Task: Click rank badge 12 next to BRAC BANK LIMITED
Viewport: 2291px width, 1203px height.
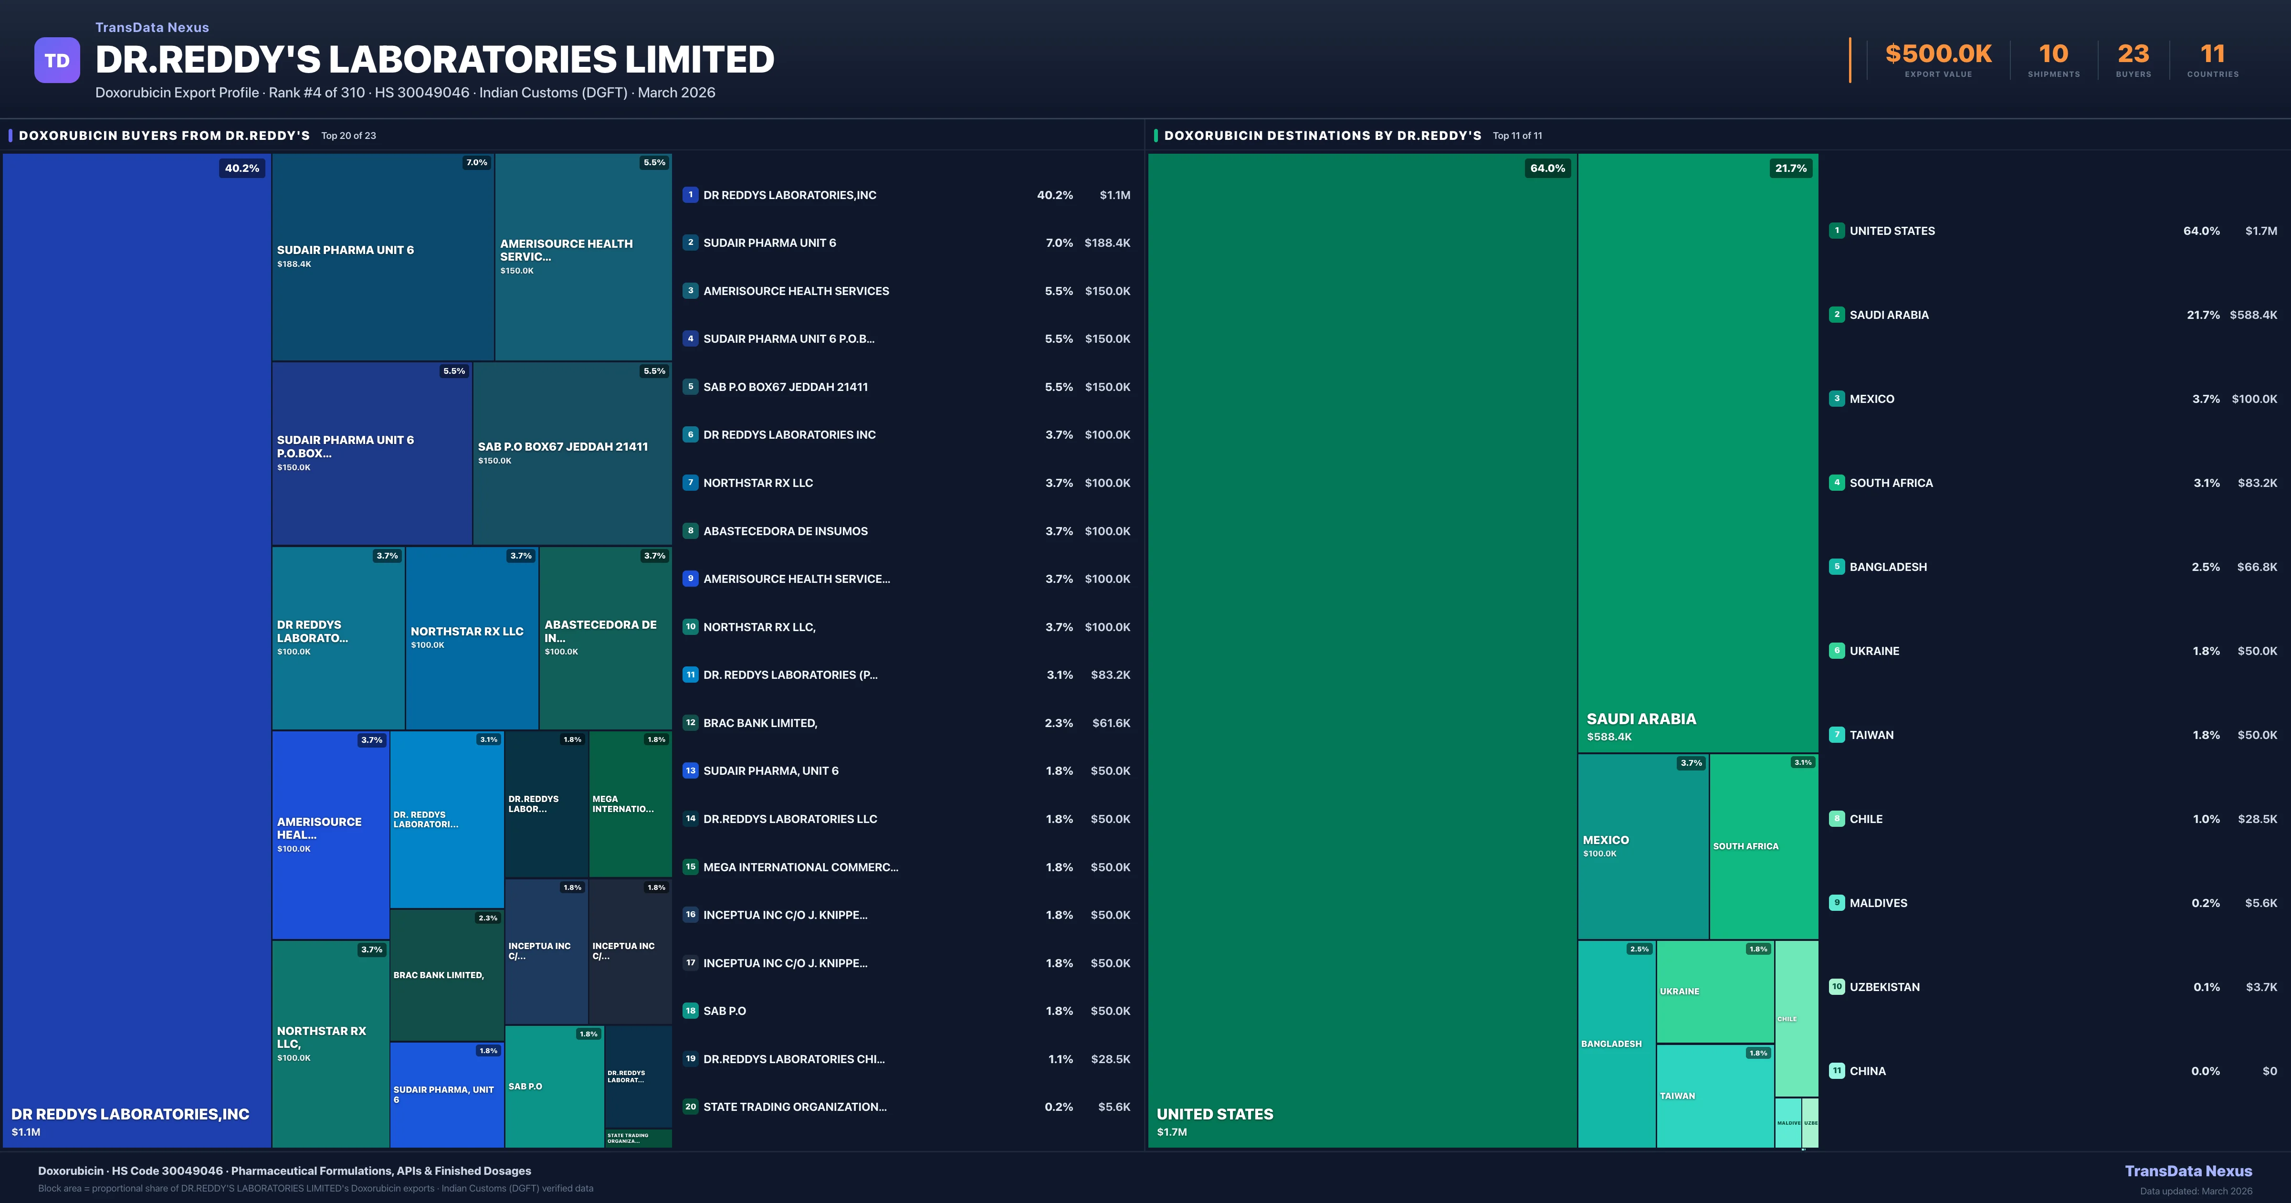Action: pos(690,722)
